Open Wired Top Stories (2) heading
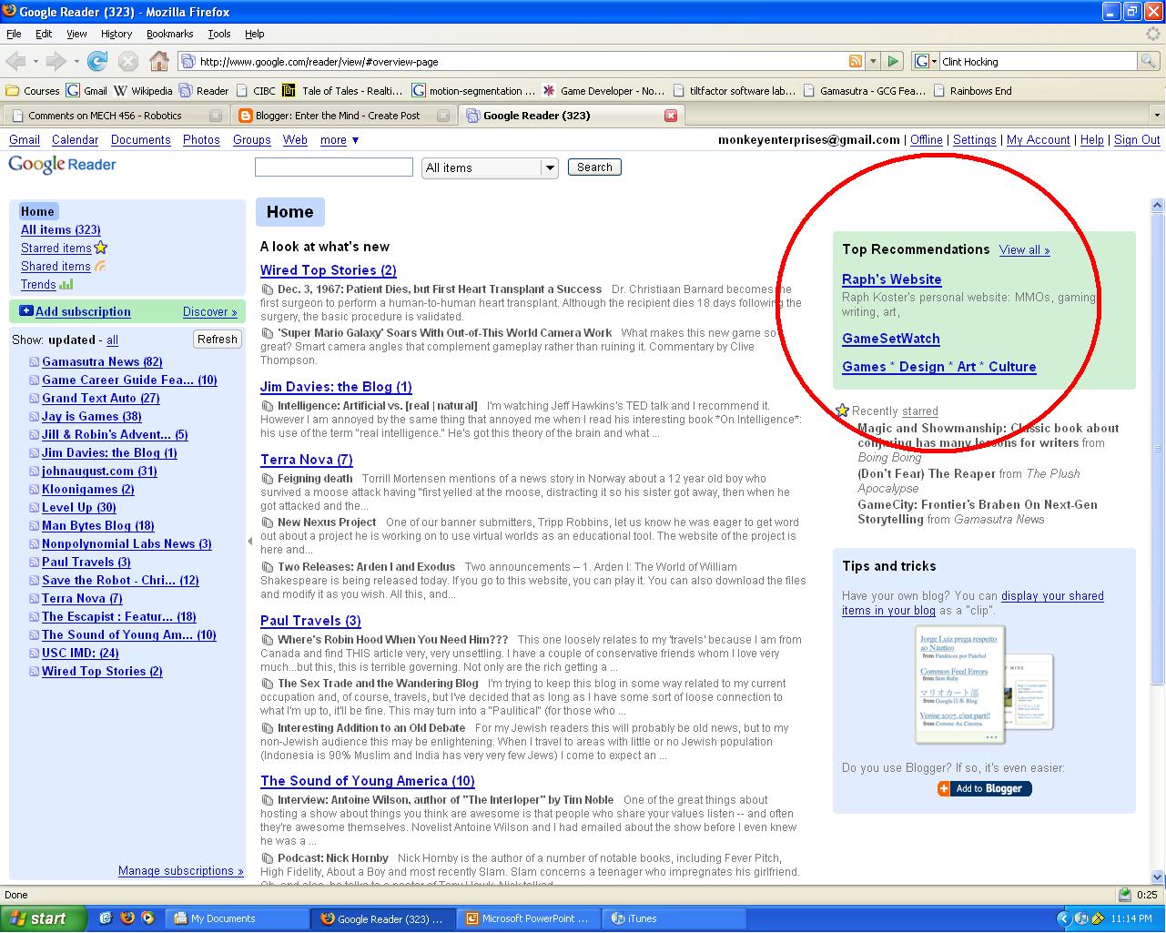The height and width of the screenshot is (933, 1166). pos(329,270)
